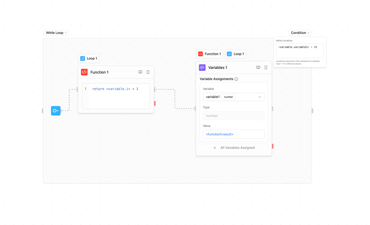The image size is (370, 225).
Task: Open the variable1 variable selector dropdown
Action: tap(234, 97)
